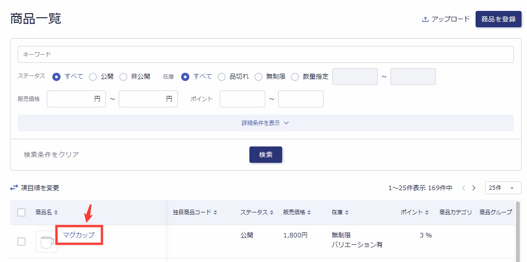The height and width of the screenshot is (262, 527).
Task: Select 公開 status radio button
Action: pyautogui.click(x=93, y=77)
